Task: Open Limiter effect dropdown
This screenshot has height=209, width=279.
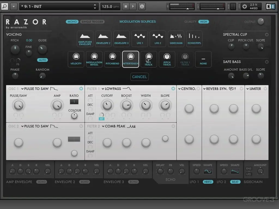Action: coord(254,89)
